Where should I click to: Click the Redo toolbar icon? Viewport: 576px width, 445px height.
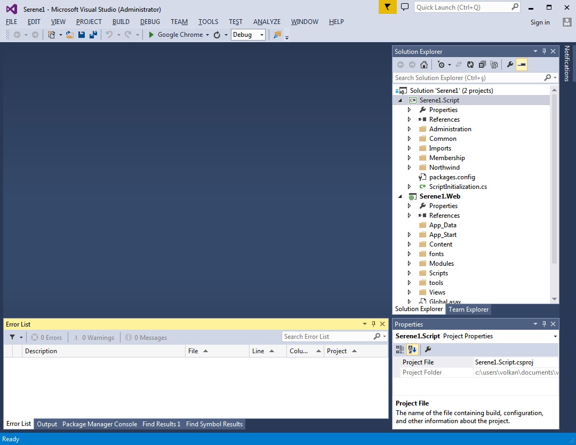(128, 35)
